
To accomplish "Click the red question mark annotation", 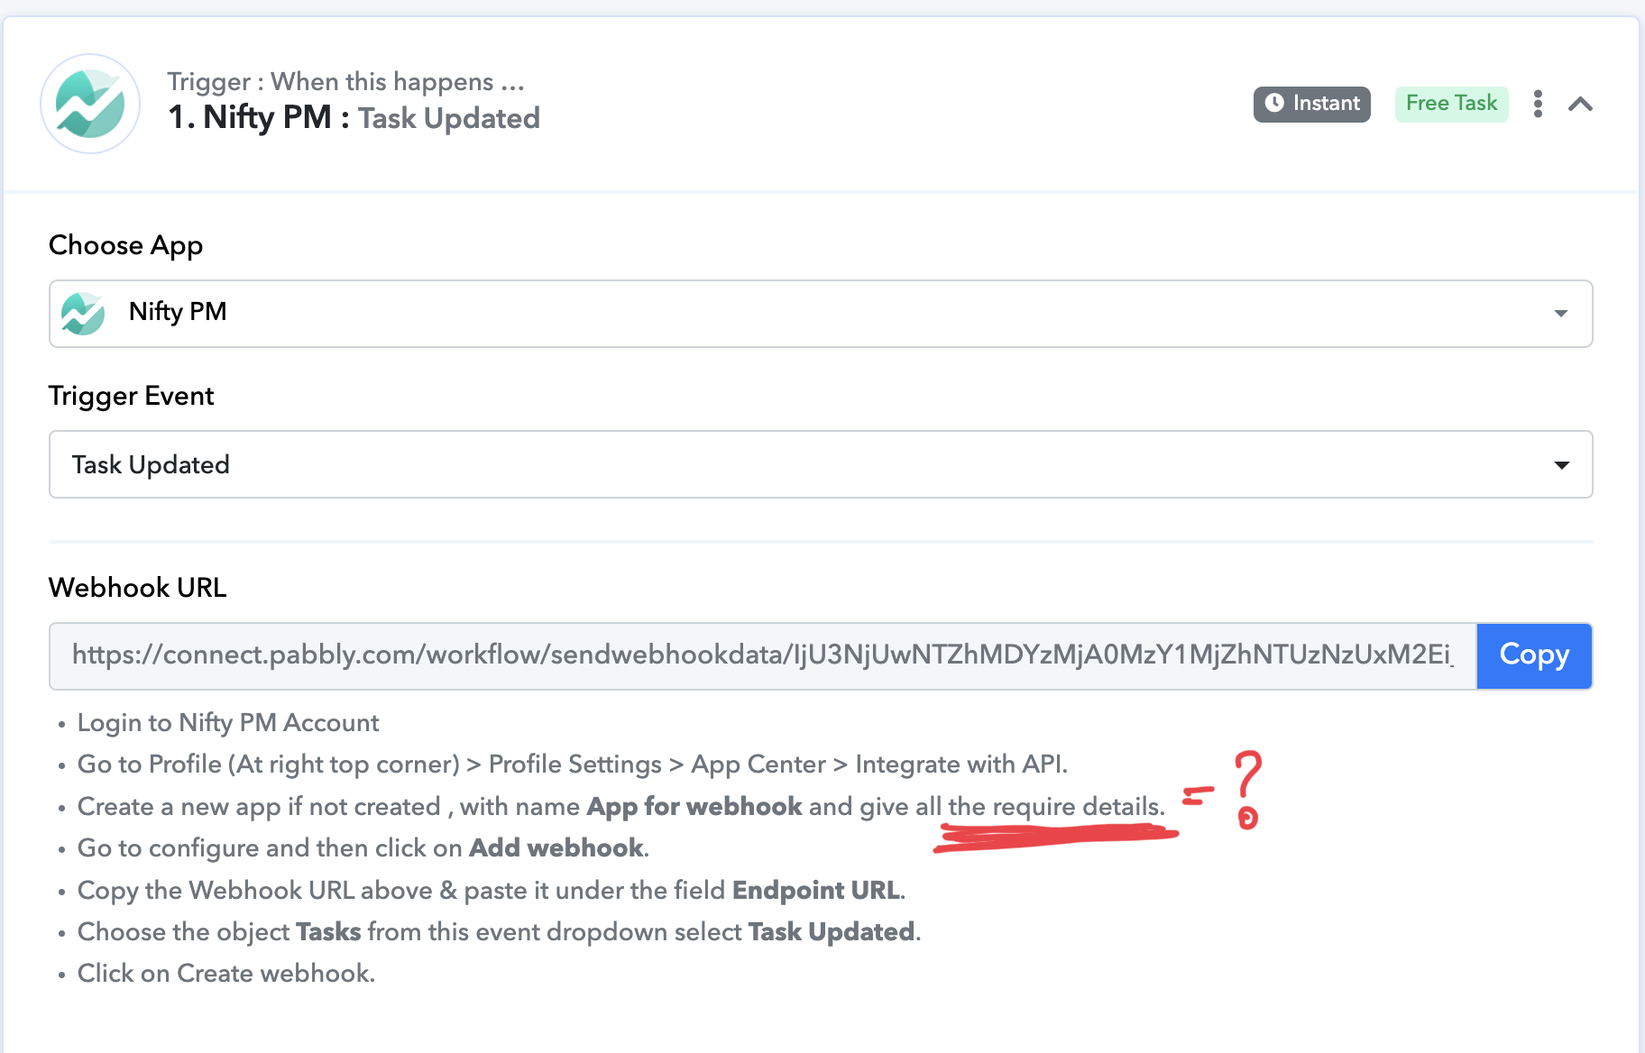I will tap(1248, 789).
